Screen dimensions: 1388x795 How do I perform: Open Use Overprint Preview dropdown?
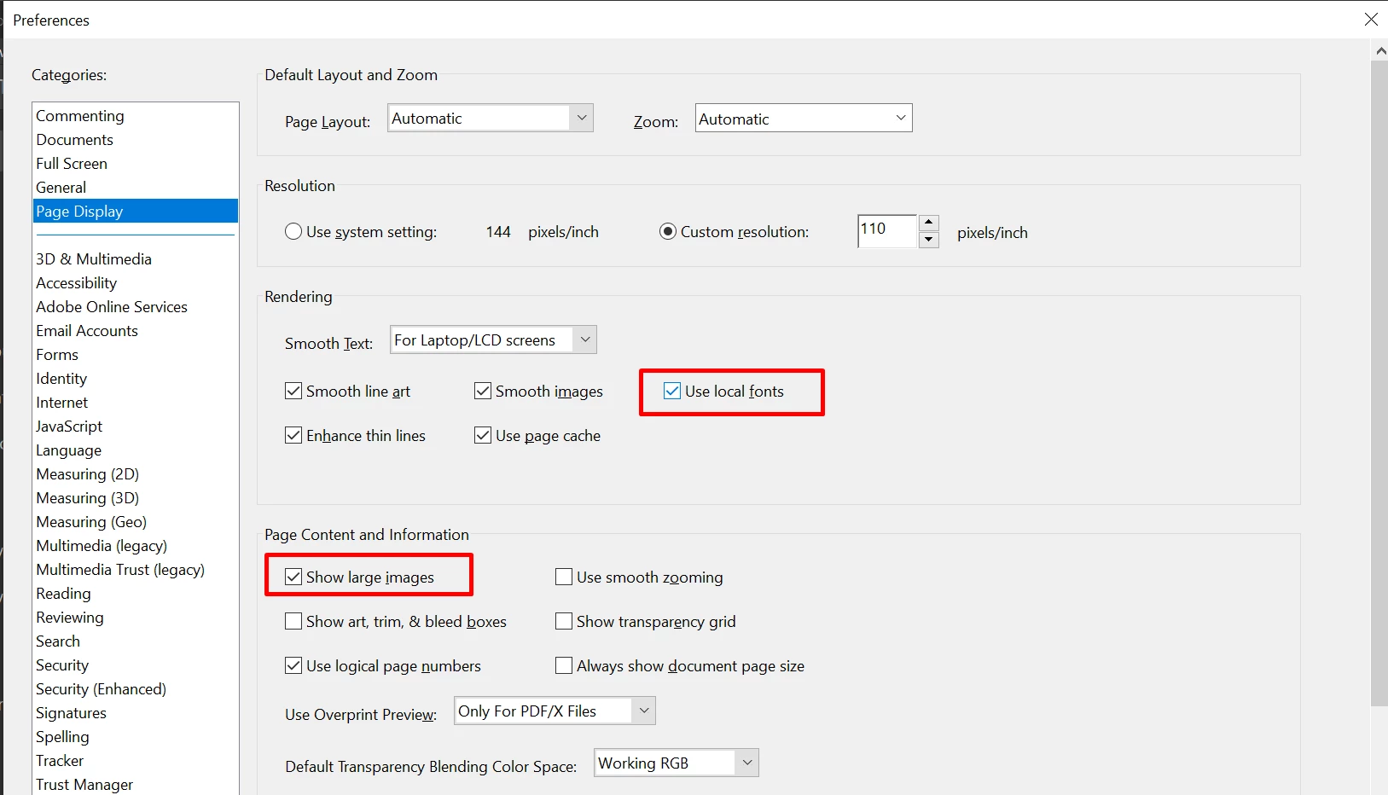pyautogui.click(x=555, y=711)
